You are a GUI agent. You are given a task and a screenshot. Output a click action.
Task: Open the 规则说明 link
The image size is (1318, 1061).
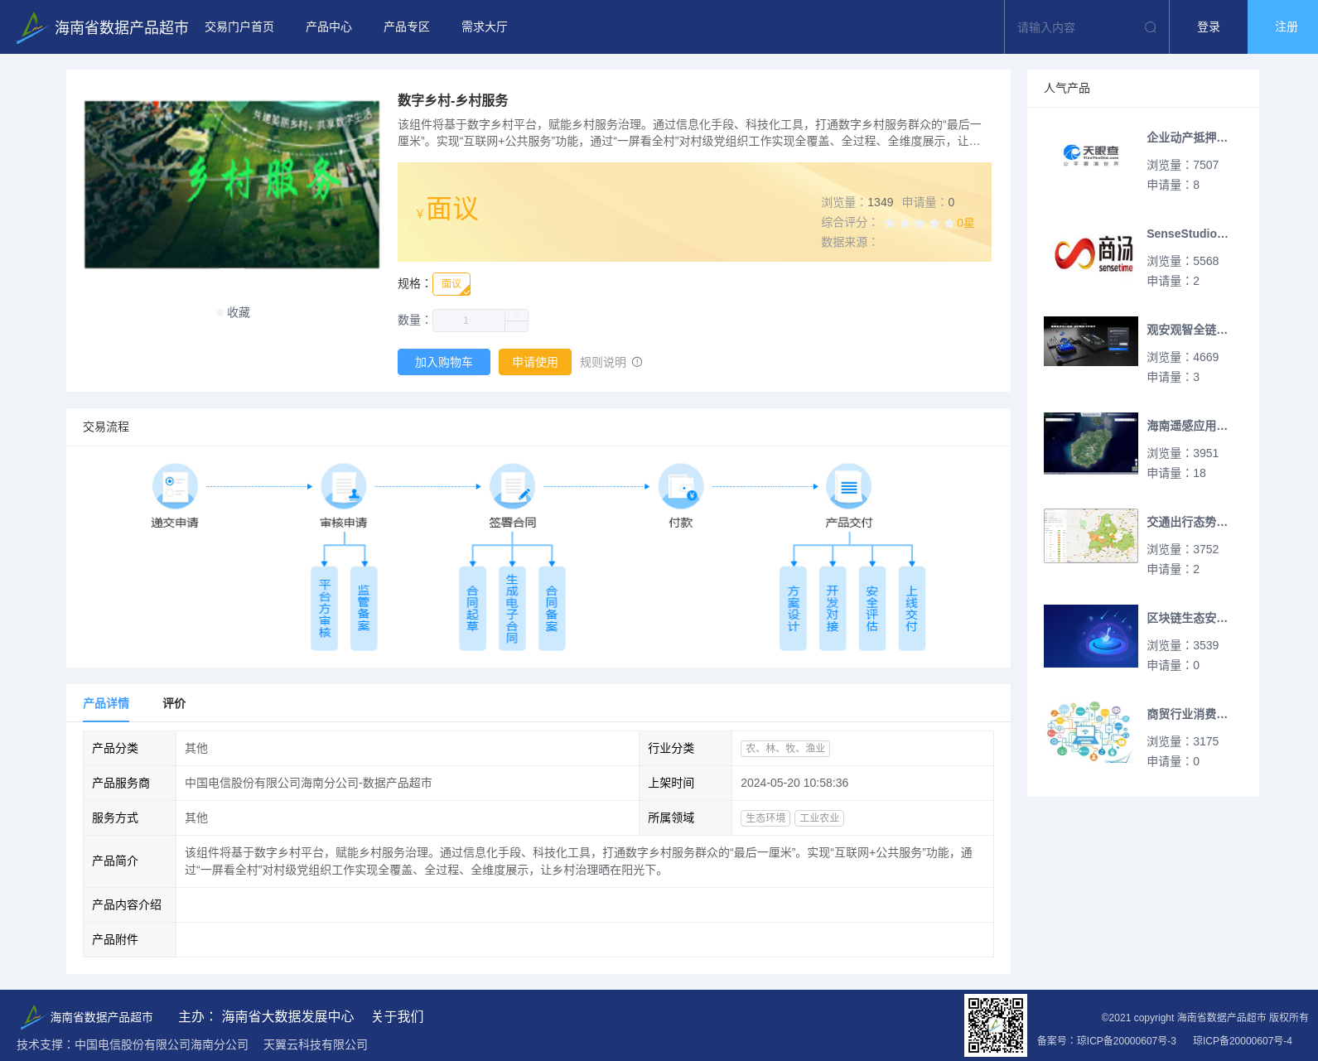pyautogui.click(x=603, y=362)
